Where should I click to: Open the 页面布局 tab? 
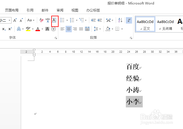pyautogui.click(x=12, y=10)
